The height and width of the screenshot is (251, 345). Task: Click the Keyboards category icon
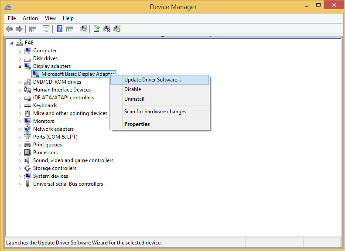[x=27, y=105]
